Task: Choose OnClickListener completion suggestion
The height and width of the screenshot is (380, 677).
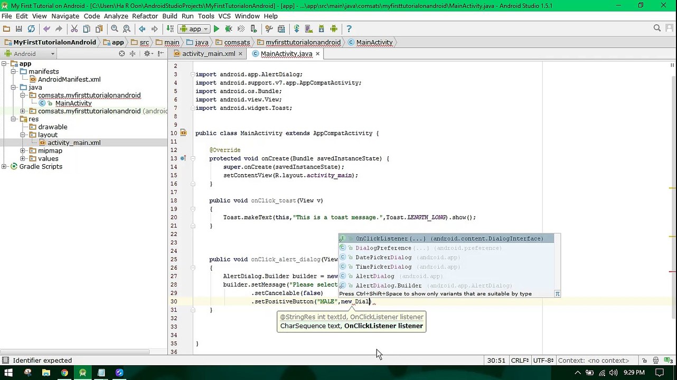Action: (446, 239)
